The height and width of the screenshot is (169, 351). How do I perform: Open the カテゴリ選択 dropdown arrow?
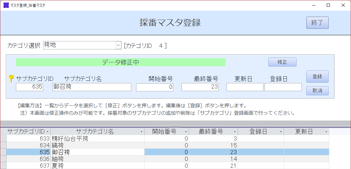pyautogui.click(x=118, y=46)
